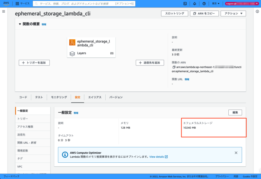Image resolution: width=261 pixels, height=179 pixels.
Task: Open the account menu dropdown
Action: pos(241,4)
